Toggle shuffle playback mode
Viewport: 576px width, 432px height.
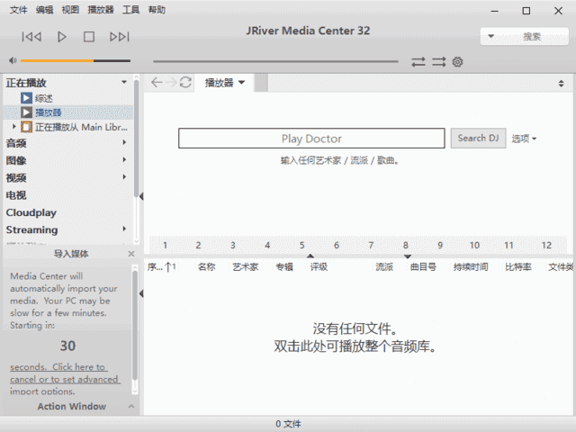438,62
